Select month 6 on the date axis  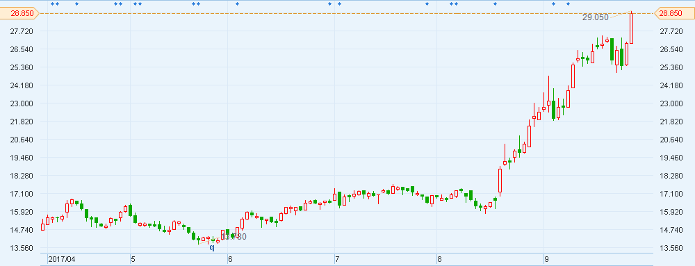pyautogui.click(x=230, y=259)
